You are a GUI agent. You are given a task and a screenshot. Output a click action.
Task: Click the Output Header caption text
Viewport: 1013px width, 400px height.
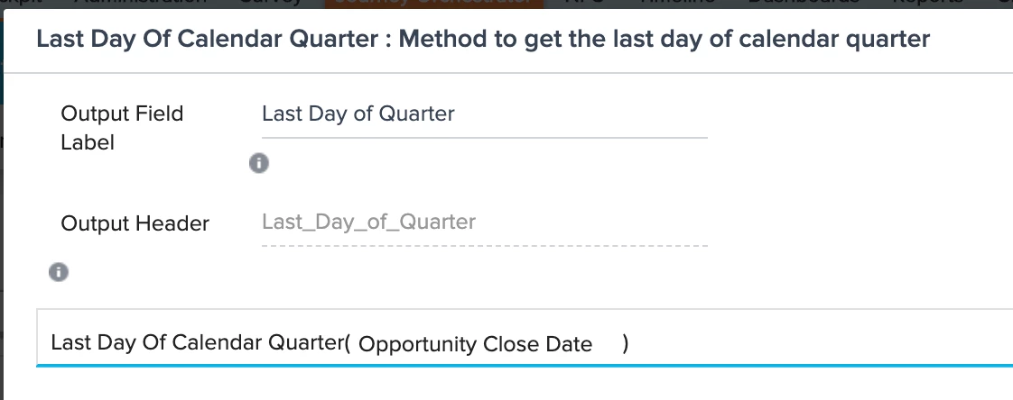[x=135, y=223]
